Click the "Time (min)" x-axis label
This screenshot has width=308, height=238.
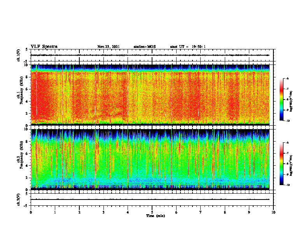pos(156,216)
